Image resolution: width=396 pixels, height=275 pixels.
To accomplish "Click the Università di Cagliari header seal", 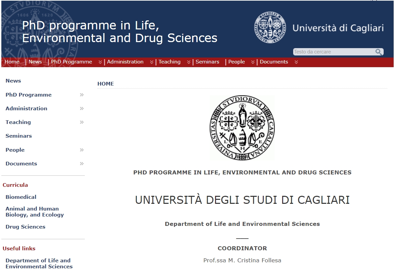I will point(270,27).
